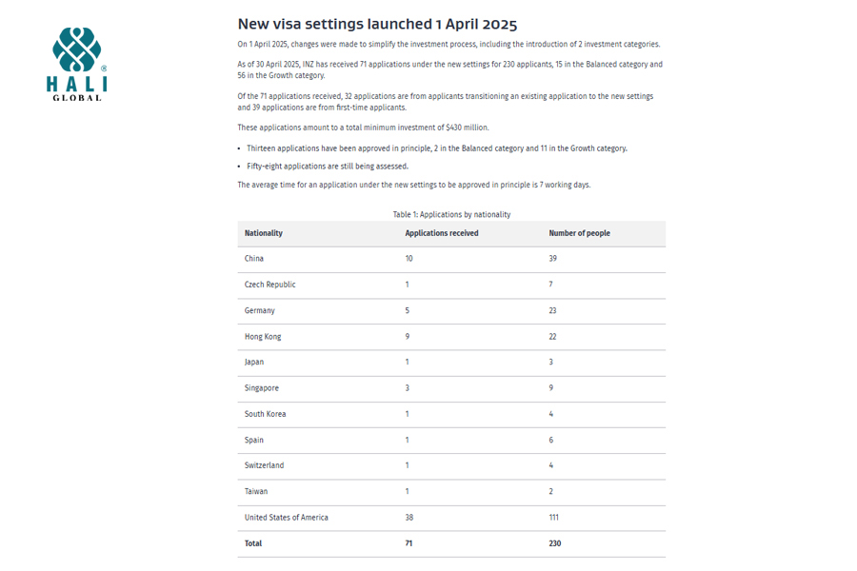Click the Spain nationality cell
Screen dimensions: 857x571
tap(253, 440)
